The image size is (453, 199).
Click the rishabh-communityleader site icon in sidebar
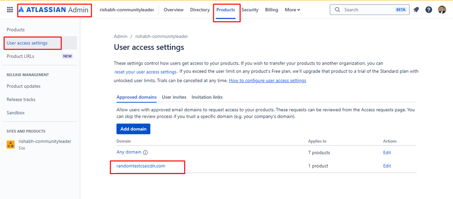coord(11,144)
